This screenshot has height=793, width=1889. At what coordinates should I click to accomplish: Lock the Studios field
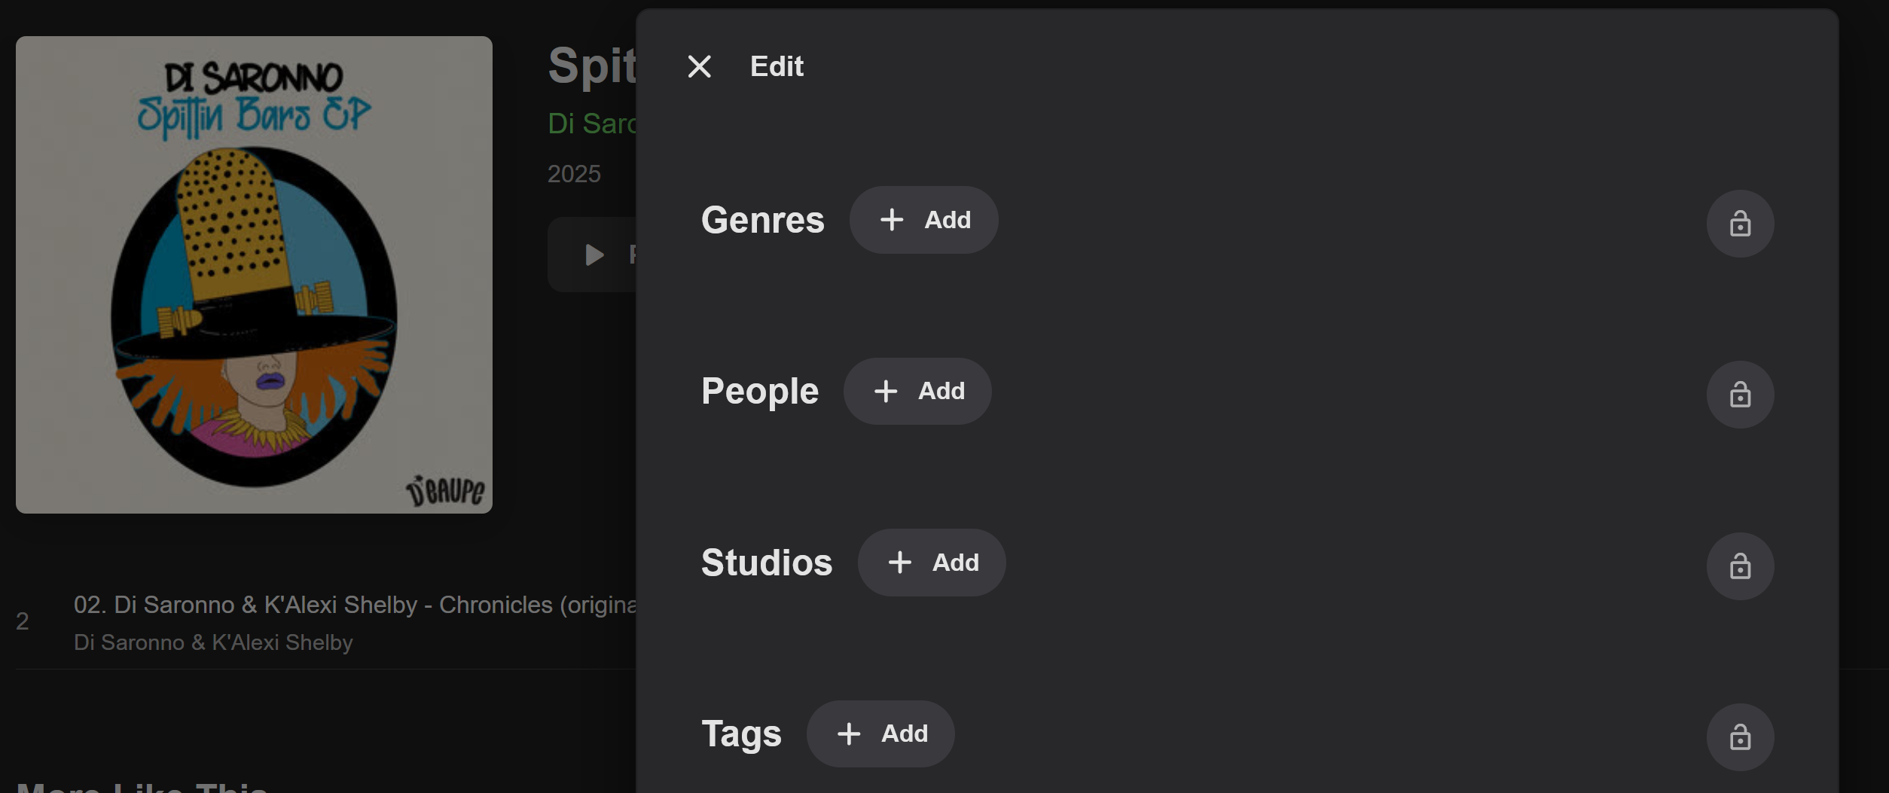click(x=1740, y=566)
